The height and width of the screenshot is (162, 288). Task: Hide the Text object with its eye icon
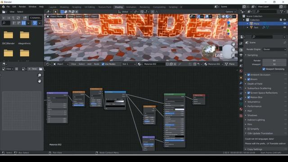pos(284,27)
